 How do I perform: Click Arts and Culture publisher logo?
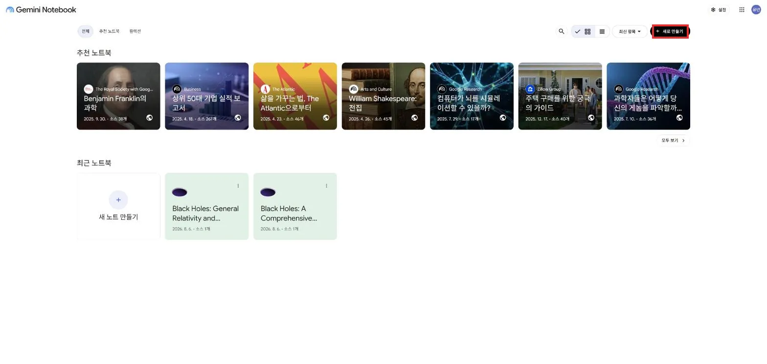(354, 89)
